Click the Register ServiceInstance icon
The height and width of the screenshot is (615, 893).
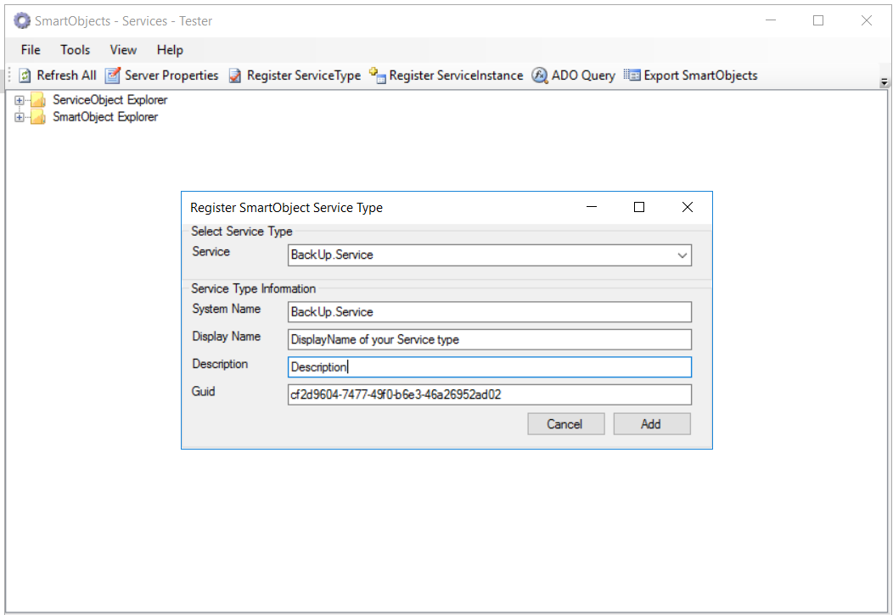(x=378, y=75)
